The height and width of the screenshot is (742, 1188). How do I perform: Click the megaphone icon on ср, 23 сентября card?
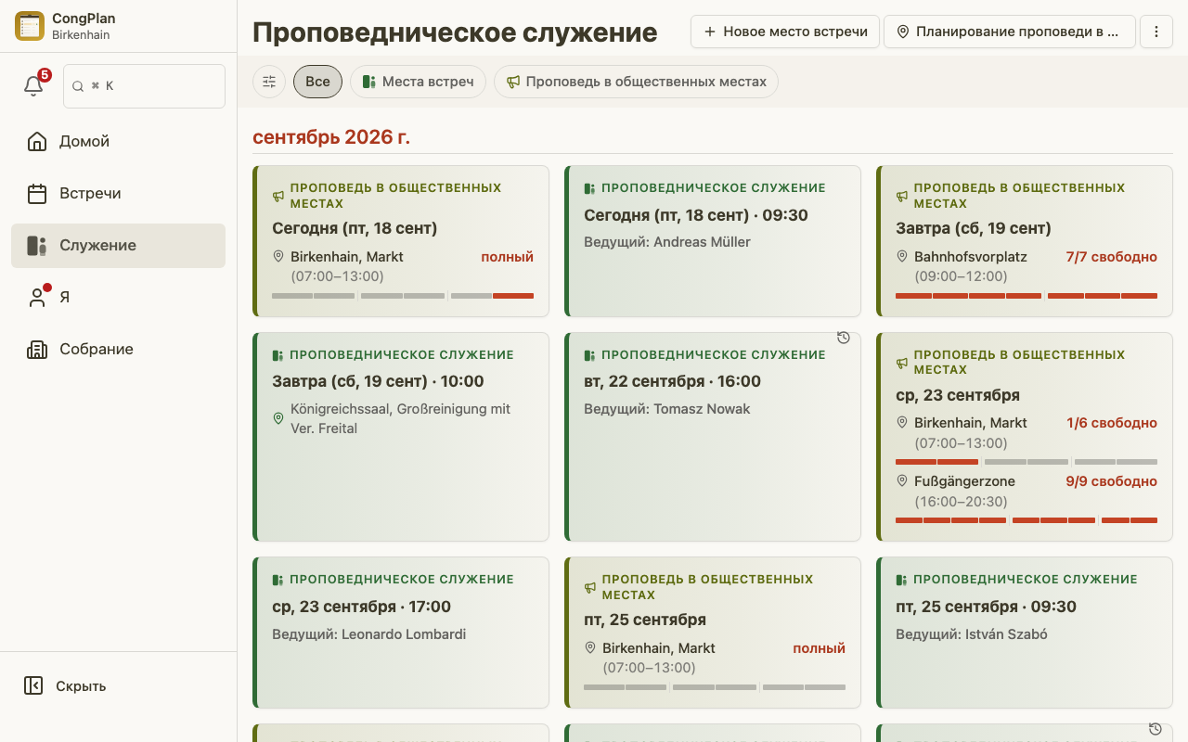[902, 363]
